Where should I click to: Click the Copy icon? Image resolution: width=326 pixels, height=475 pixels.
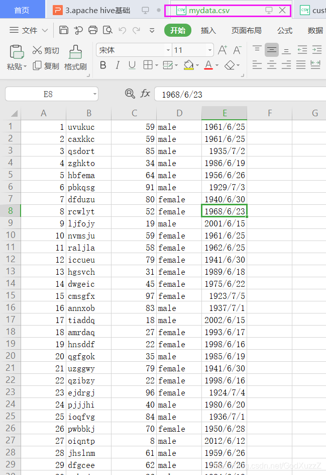37,65
